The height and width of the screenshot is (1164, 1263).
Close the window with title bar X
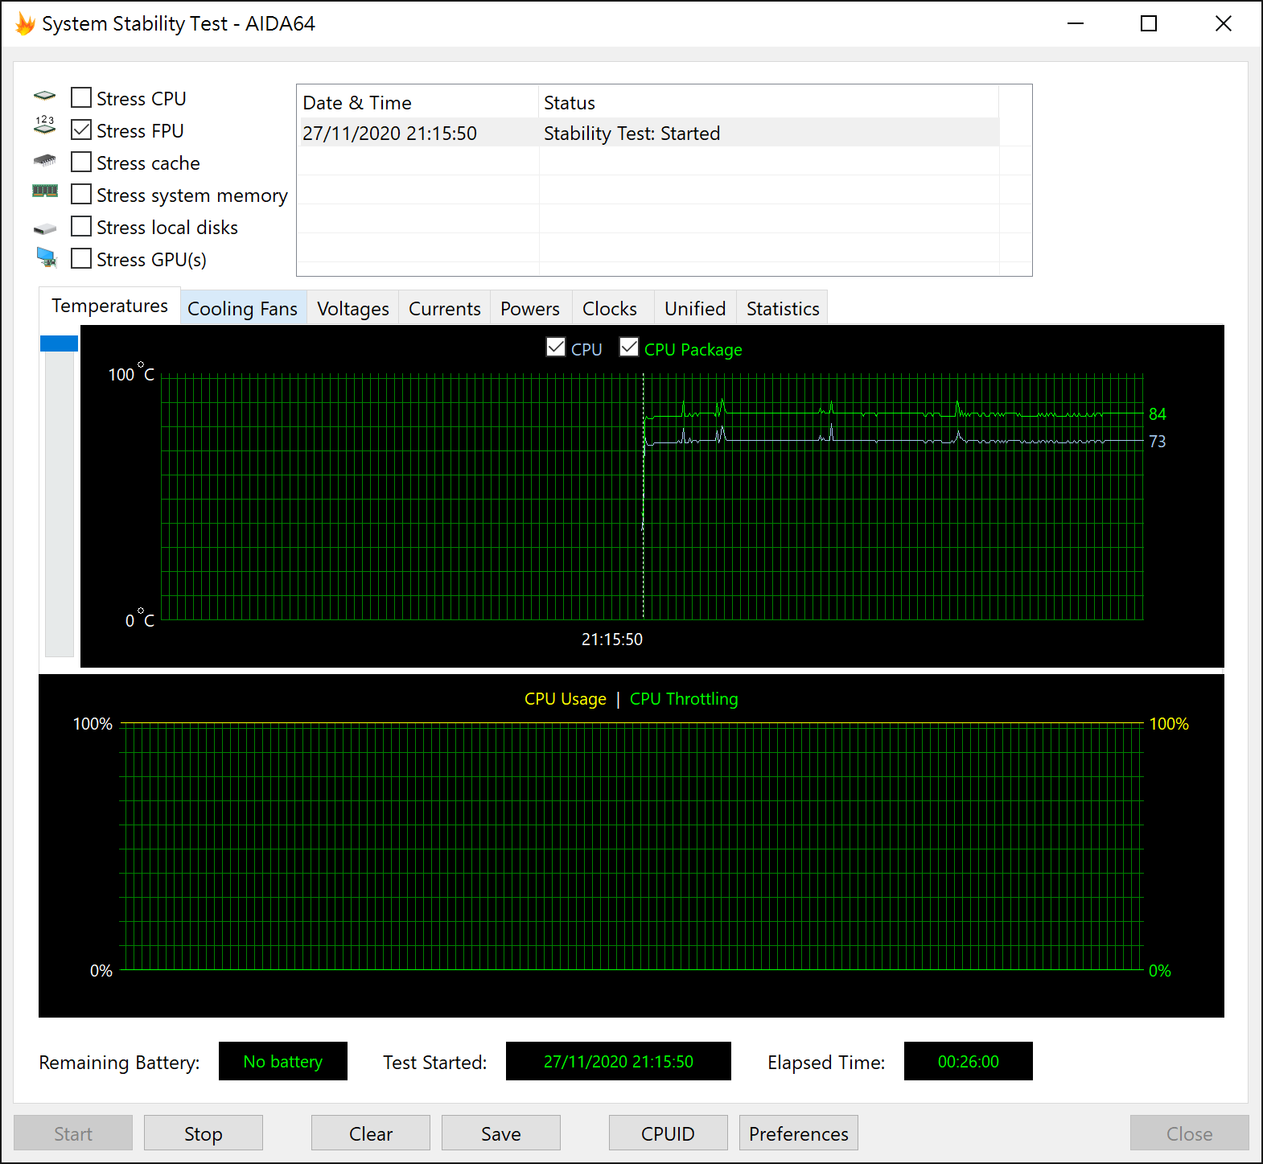tap(1224, 23)
